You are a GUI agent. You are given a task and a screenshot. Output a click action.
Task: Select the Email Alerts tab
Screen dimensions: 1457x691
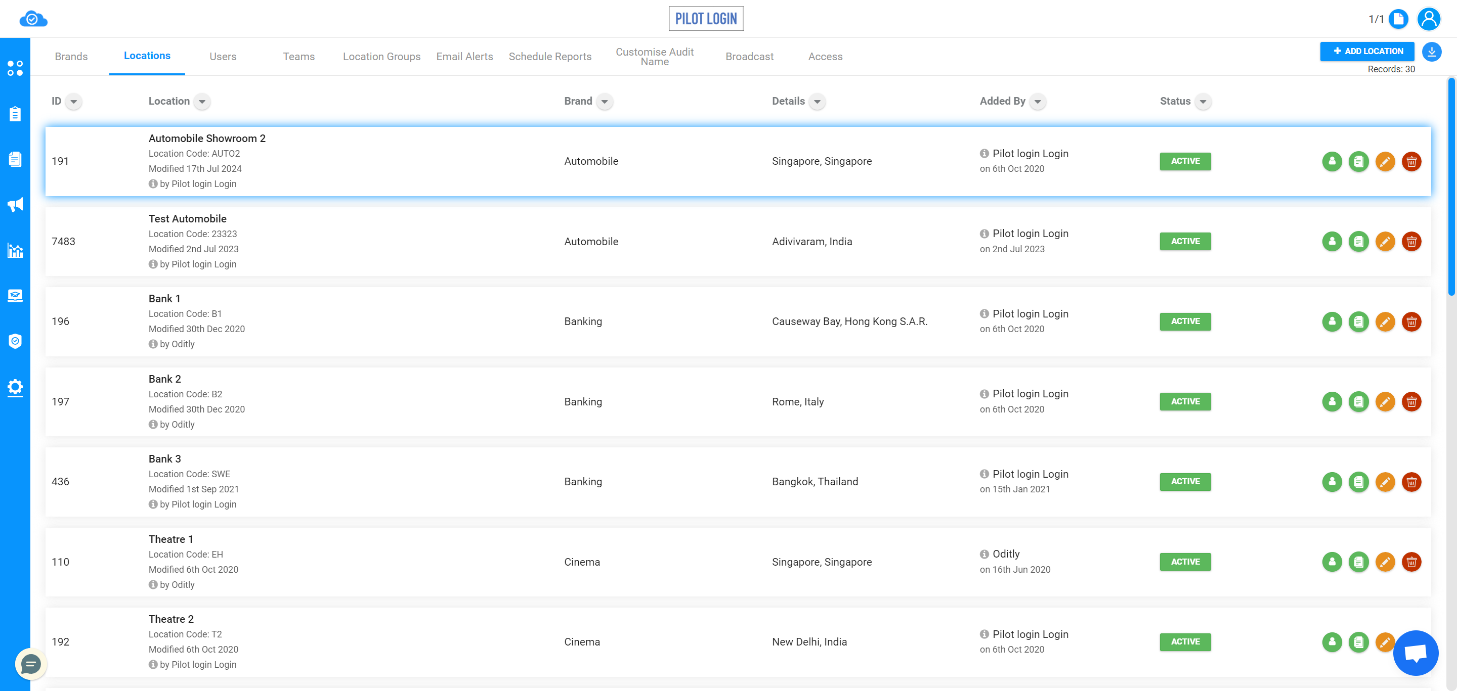[x=464, y=56]
